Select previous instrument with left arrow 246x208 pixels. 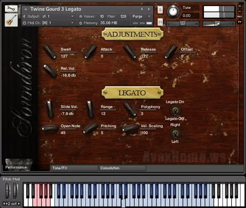(x=142, y=9)
